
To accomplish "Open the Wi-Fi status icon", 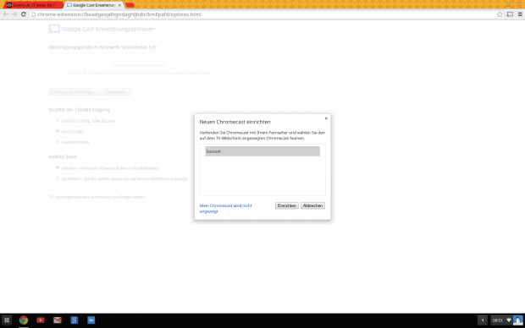I will [509, 320].
